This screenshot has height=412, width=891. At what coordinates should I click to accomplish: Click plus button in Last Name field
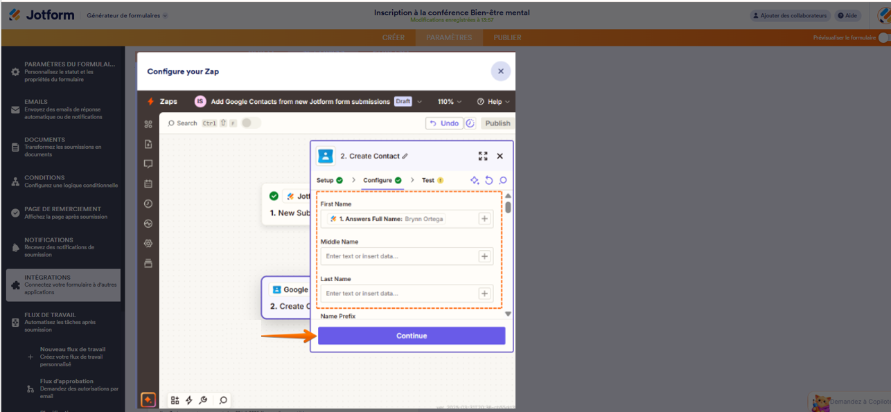(x=484, y=294)
